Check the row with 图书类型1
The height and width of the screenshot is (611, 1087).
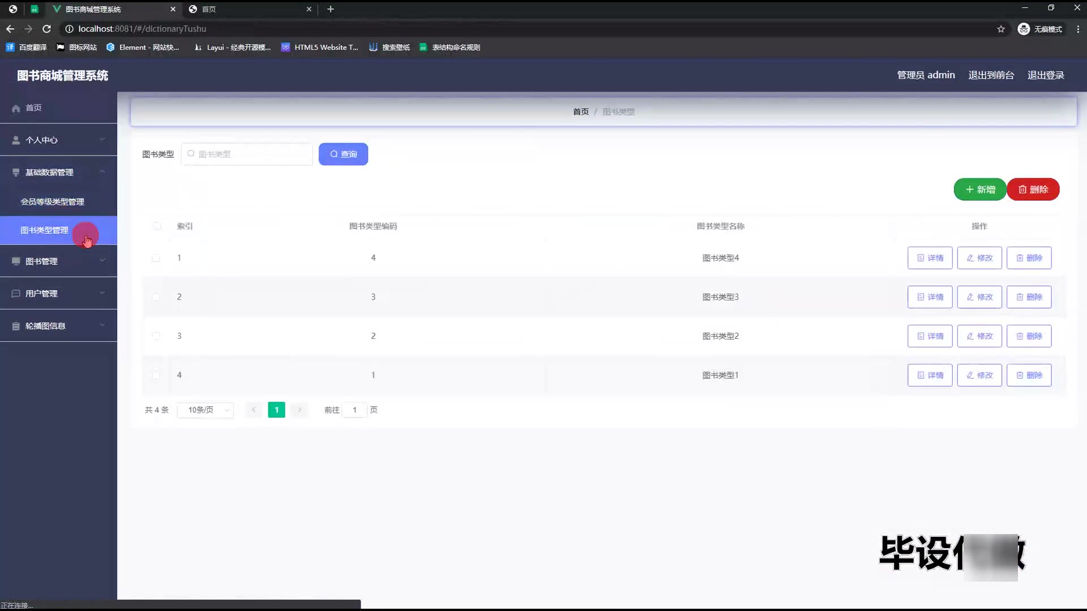coord(156,375)
